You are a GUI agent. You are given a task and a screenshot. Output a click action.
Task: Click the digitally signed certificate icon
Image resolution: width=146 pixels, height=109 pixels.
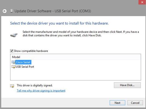12,86
